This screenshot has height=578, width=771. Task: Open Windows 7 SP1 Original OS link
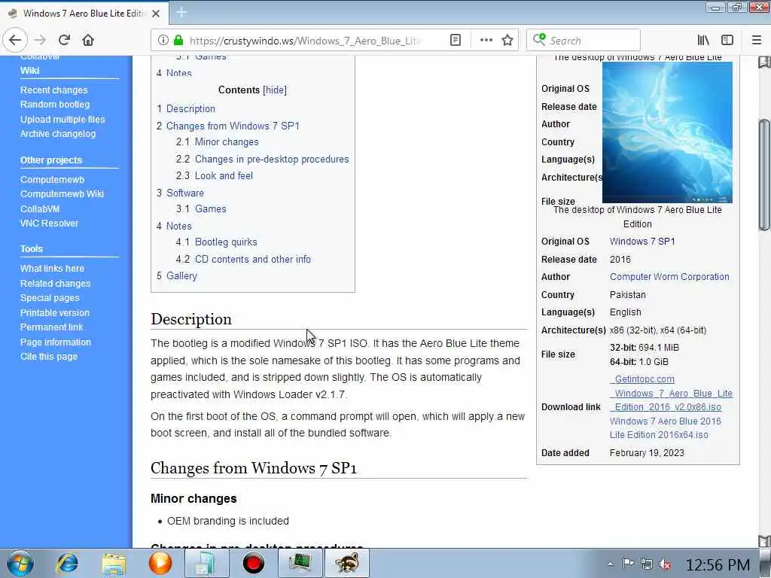click(642, 242)
